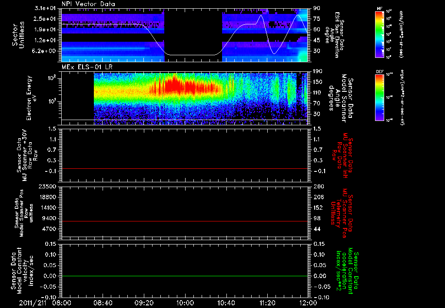445x308 pixels.
Task: Click the 'ESH Sun Elevation Angle' axis title
Action: [335, 35]
